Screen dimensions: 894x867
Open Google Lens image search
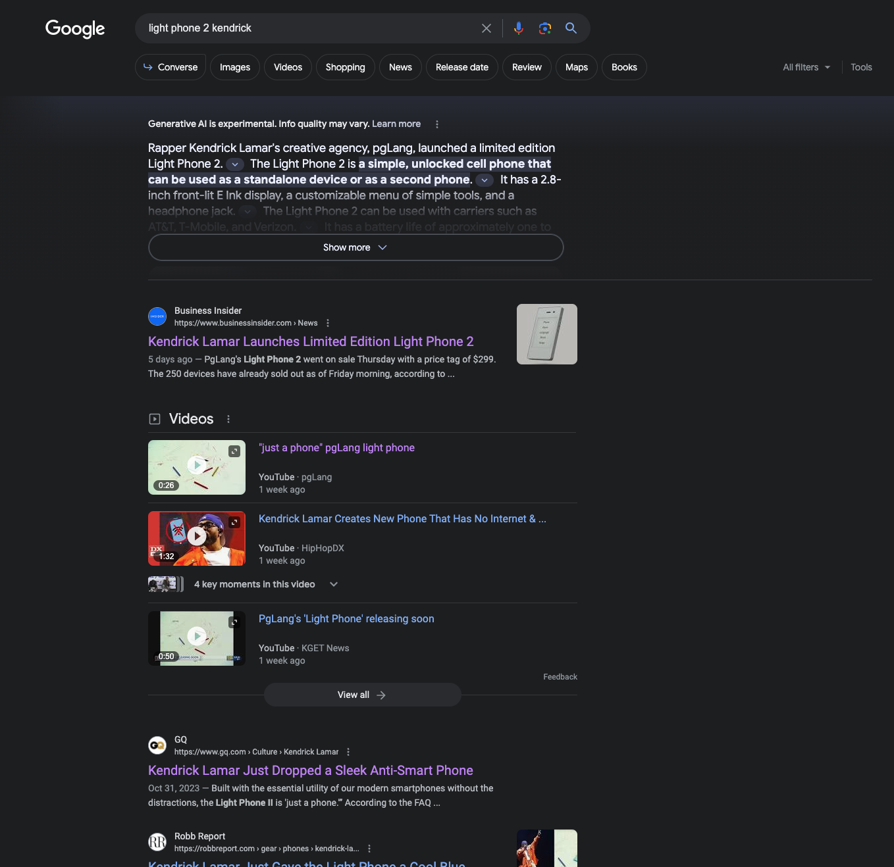click(x=544, y=28)
